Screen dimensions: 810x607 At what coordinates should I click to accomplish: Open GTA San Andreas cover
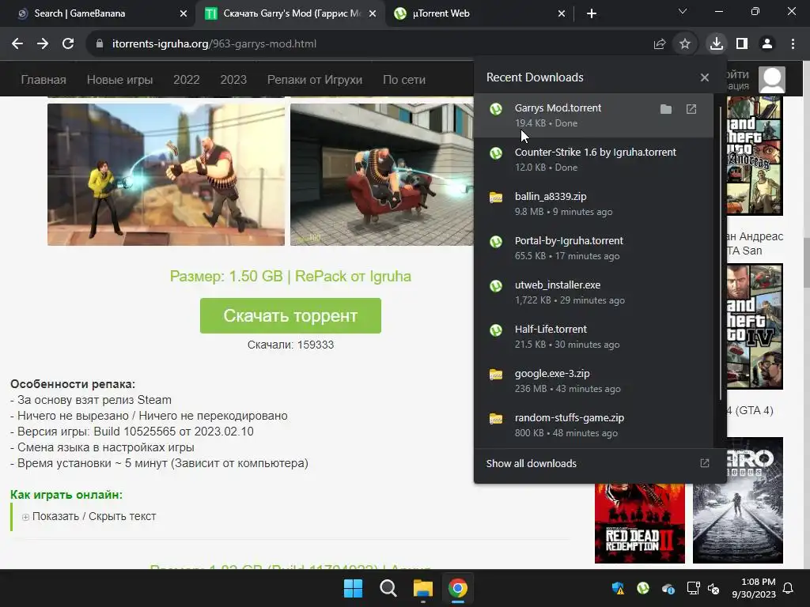point(755,156)
